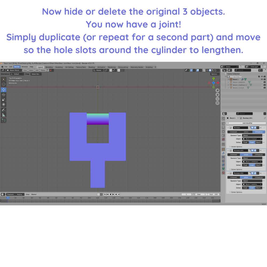Switch orthographic/perspective grid icon
This screenshot has height=267, width=267.
217,103
